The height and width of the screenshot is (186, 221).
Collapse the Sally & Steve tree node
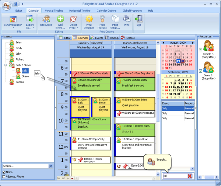[x=6, y=65]
